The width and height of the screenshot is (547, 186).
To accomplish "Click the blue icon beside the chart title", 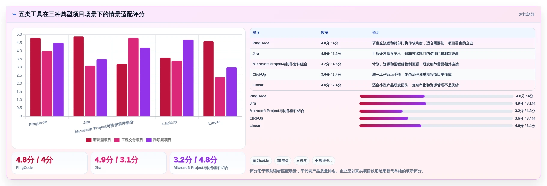I will coord(14,14).
